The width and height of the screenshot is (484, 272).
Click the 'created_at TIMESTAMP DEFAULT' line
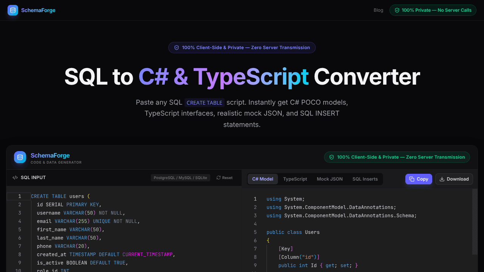pyautogui.click(x=106, y=255)
